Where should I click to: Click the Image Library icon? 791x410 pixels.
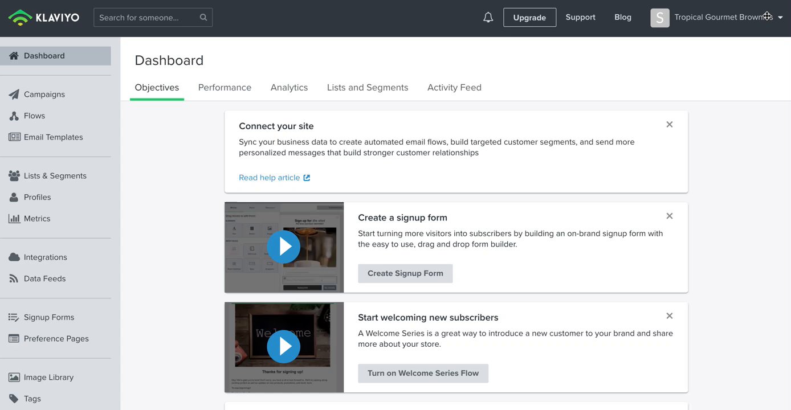(x=14, y=378)
